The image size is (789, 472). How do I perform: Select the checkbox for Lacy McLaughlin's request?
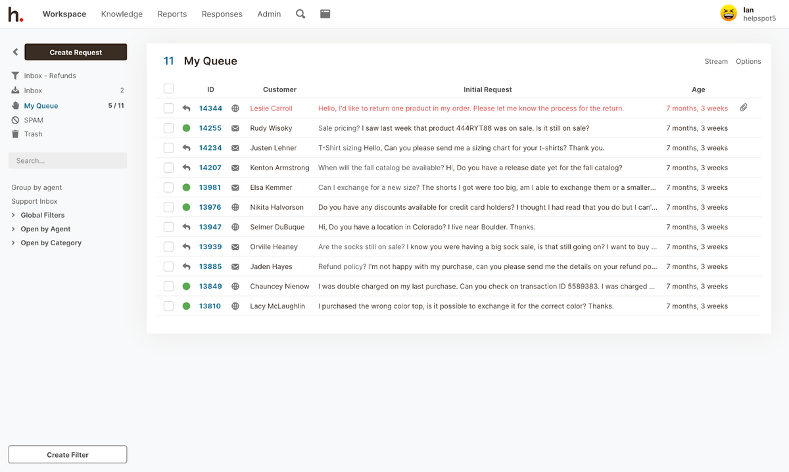click(x=168, y=306)
